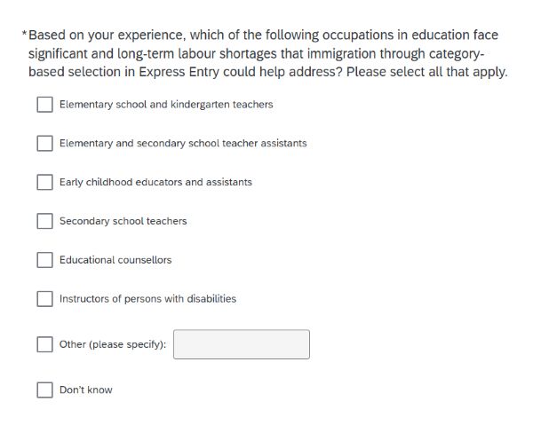Click the 'Instructors of persons with disabilities' label
Image resolution: width=533 pixels, height=433 pixels.
pyautogui.click(x=147, y=299)
